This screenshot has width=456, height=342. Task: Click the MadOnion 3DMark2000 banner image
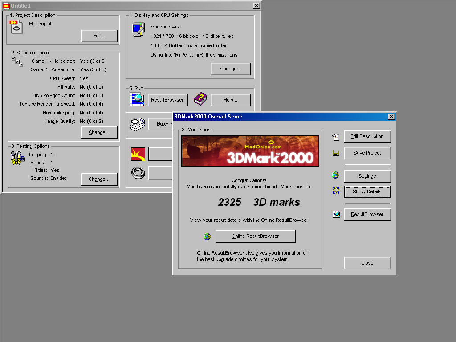click(x=250, y=151)
